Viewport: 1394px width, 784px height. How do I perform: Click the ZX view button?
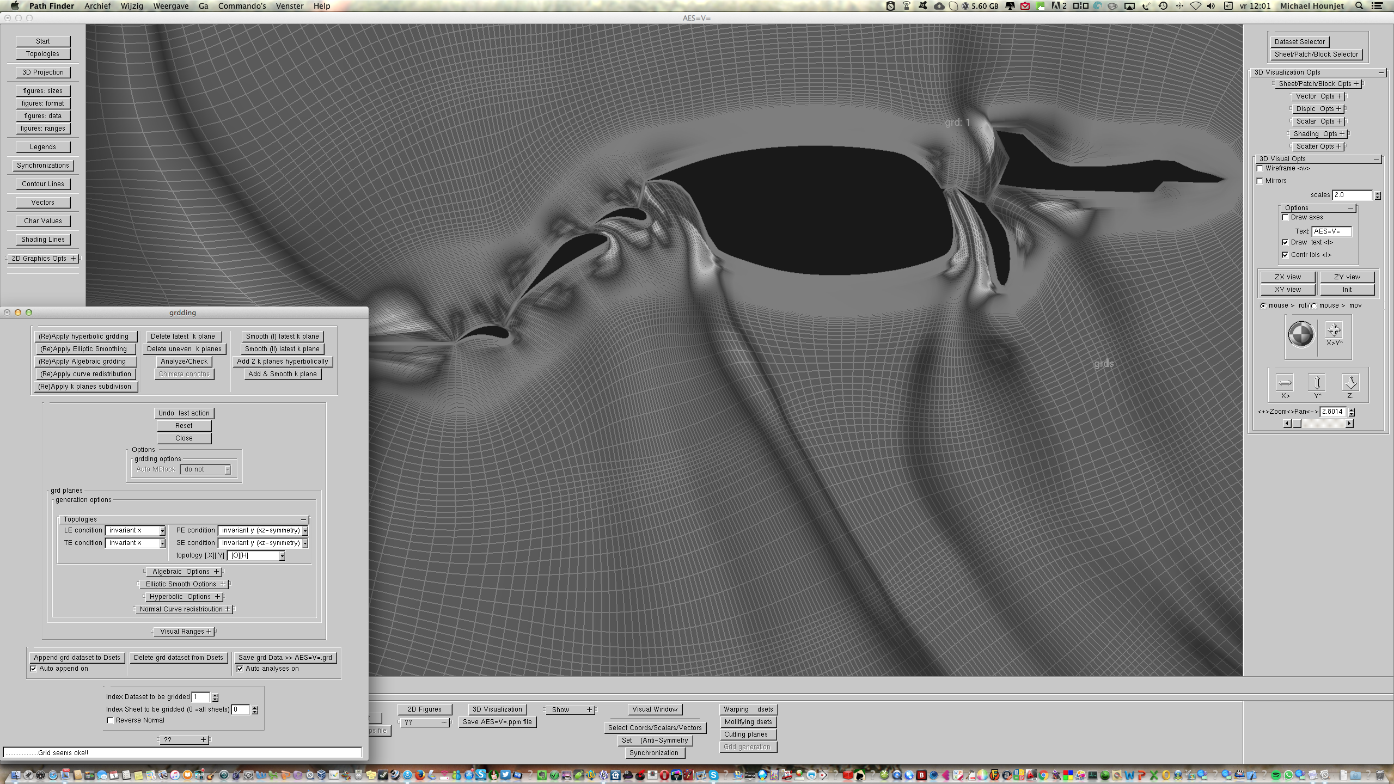click(x=1288, y=277)
